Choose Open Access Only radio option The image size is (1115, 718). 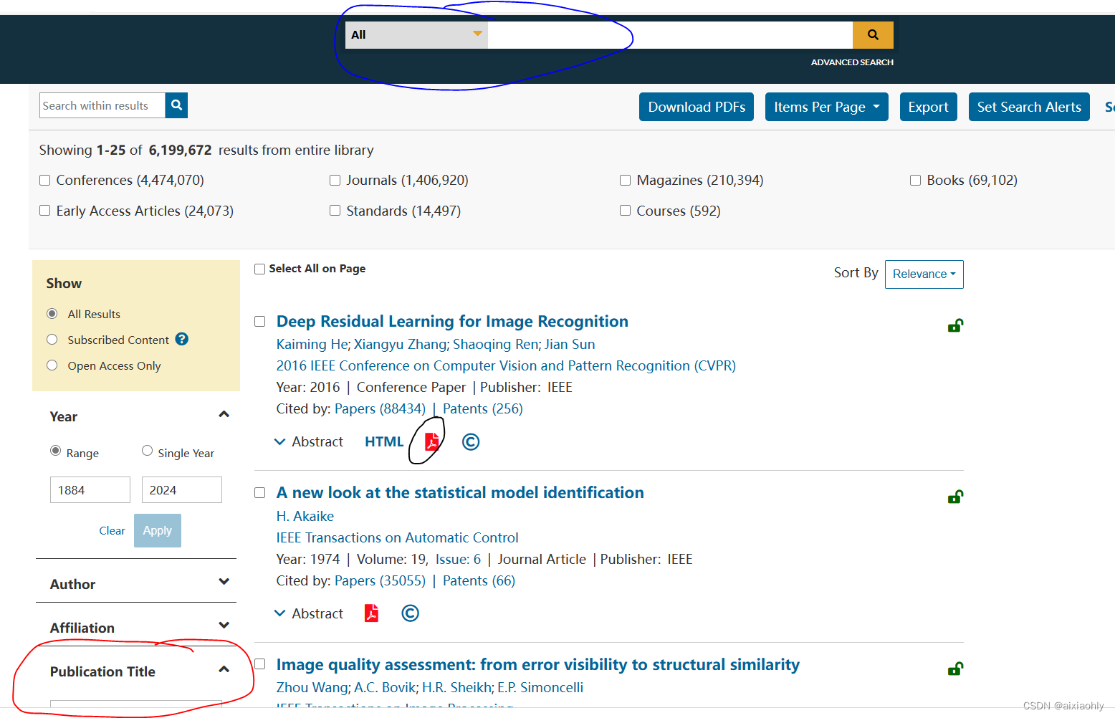tap(52, 365)
